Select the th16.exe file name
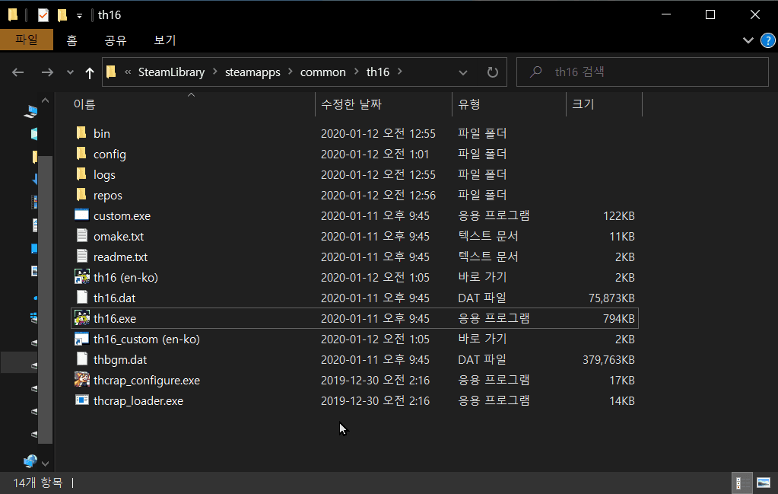778x494 pixels. (x=115, y=319)
